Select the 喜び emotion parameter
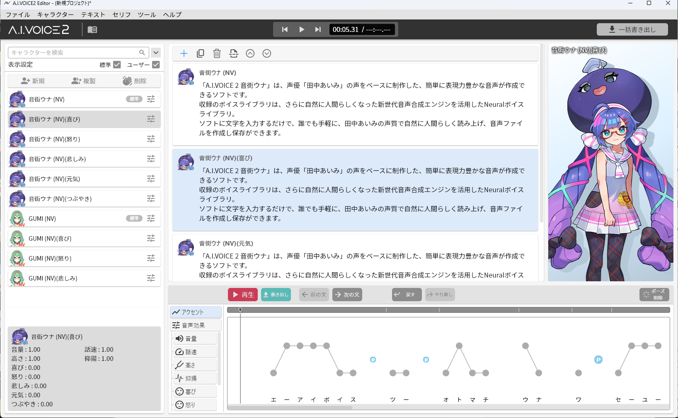This screenshot has width=678, height=418. [x=195, y=391]
